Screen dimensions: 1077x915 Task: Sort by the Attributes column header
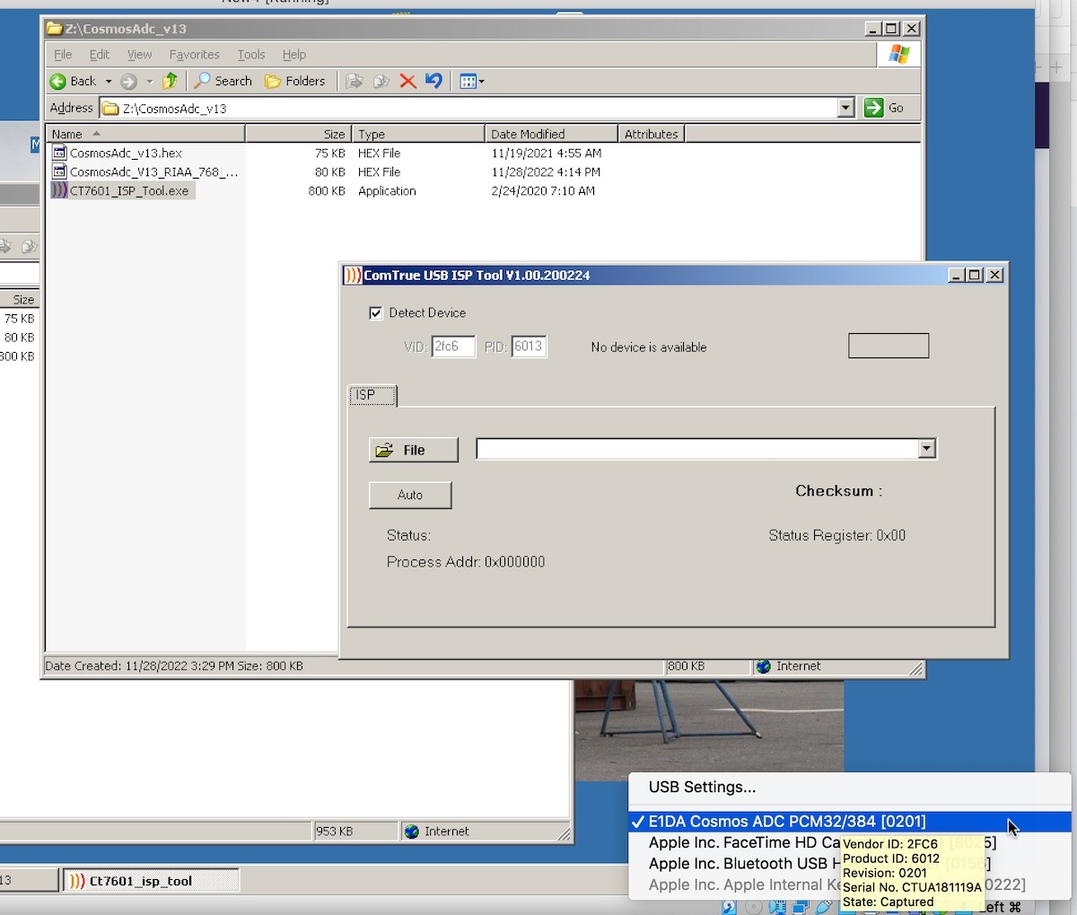pyautogui.click(x=652, y=134)
